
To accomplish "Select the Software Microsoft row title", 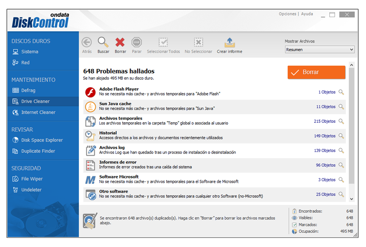I will [x=119, y=177].
